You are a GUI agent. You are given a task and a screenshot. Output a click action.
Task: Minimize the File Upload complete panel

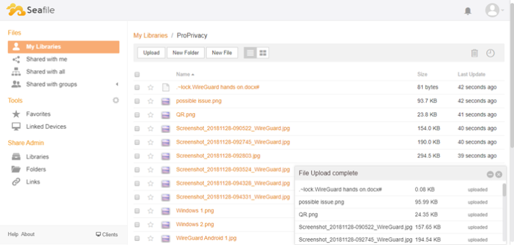pyautogui.click(x=490, y=175)
